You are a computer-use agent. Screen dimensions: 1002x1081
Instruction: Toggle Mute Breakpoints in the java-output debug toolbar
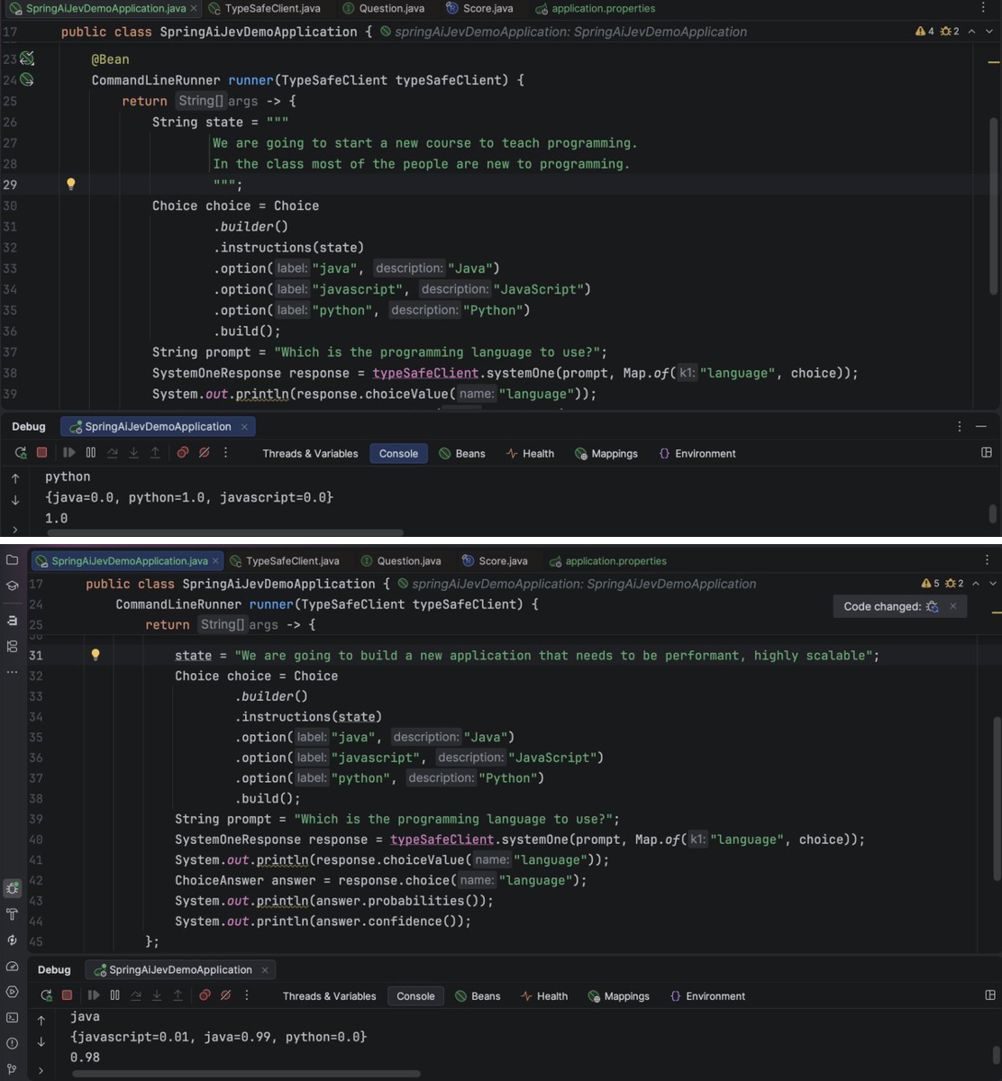point(225,995)
